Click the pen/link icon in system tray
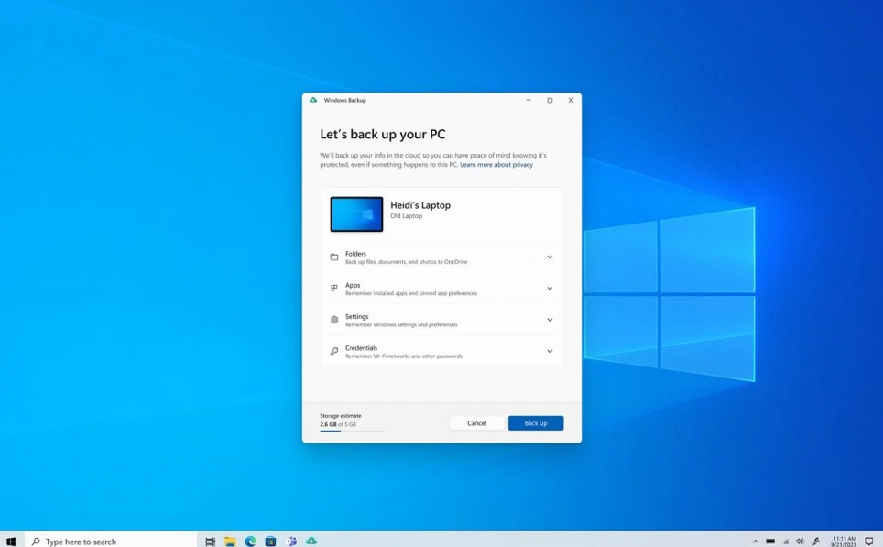The width and height of the screenshot is (883, 547). pyautogui.click(x=815, y=542)
